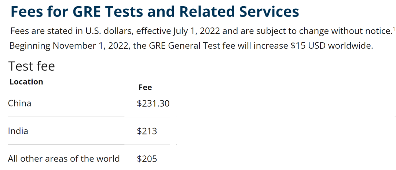Click the "China" location cell
This screenshot has height=170, width=396.
[19, 103]
